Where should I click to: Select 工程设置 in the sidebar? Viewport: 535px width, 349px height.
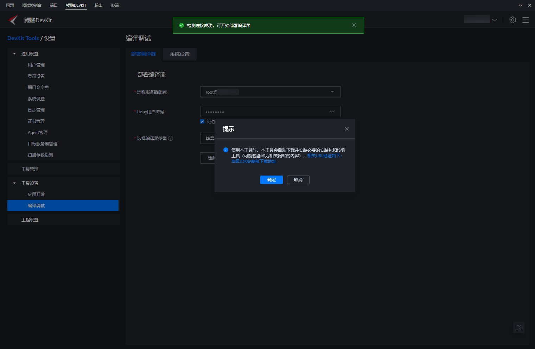(x=63, y=220)
